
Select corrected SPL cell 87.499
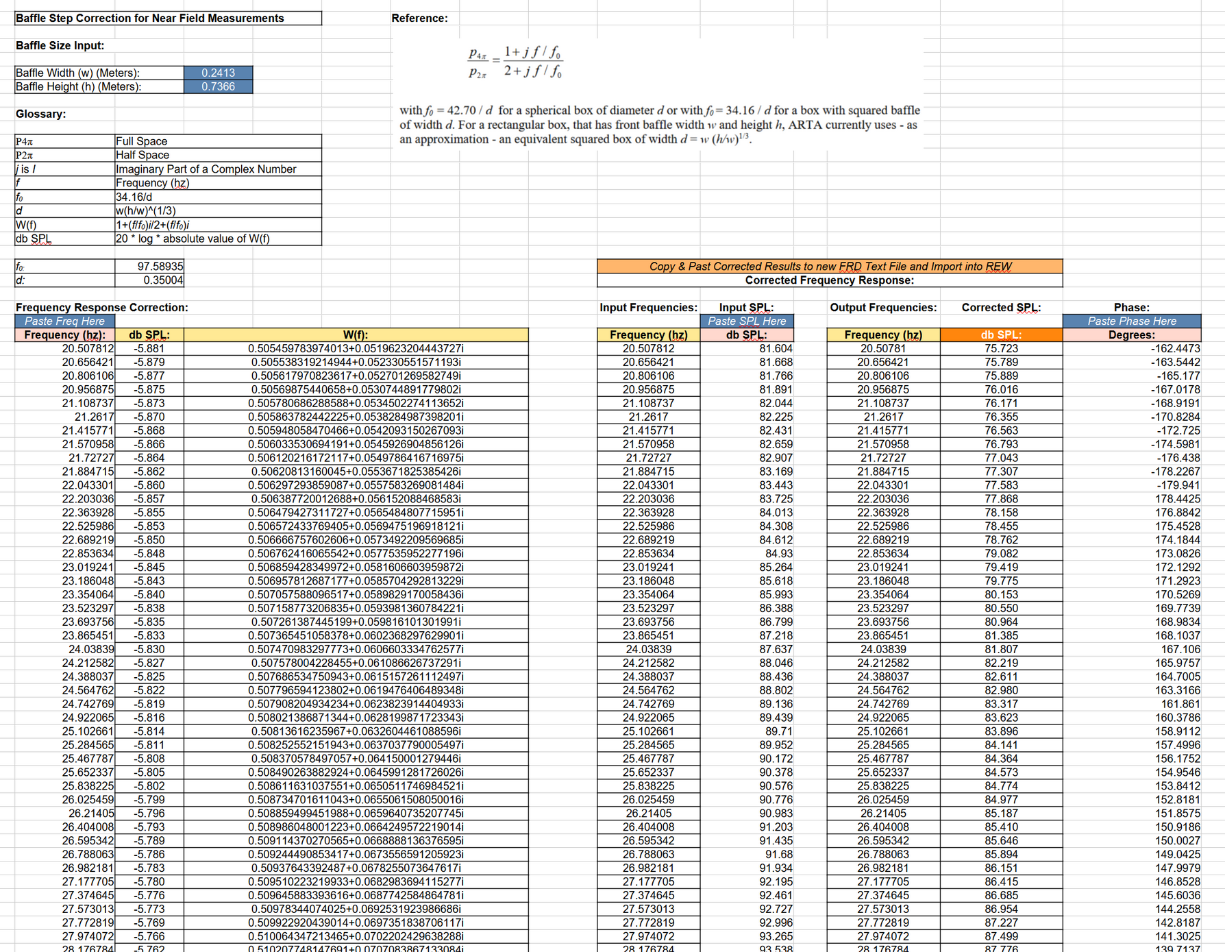[x=1001, y=936]
